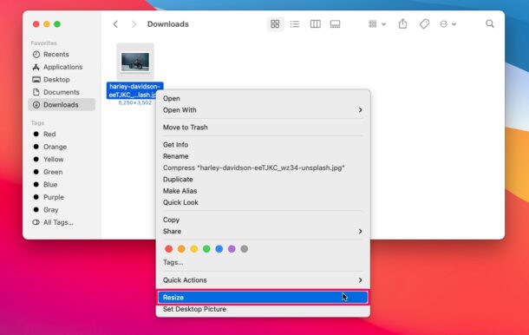
Task: Close the Finder window (red button)
Action: click(x=36, y=24)
